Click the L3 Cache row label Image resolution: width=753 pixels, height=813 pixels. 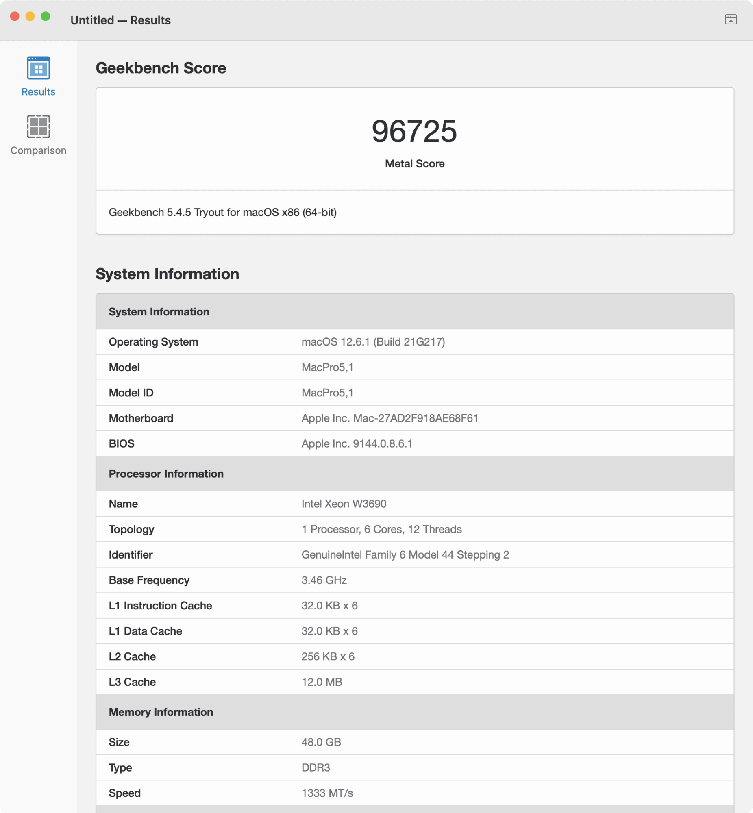[132, 682]
